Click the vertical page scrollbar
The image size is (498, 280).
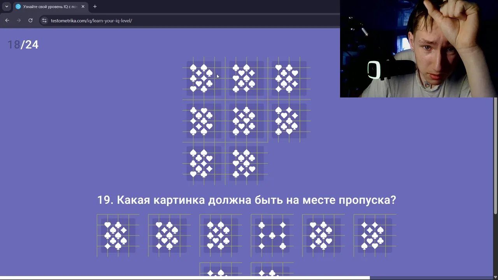click(495, 156)
